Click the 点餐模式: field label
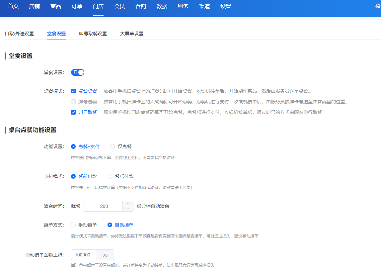Viewport: 381px width, 274px height. tap(54, 91)
